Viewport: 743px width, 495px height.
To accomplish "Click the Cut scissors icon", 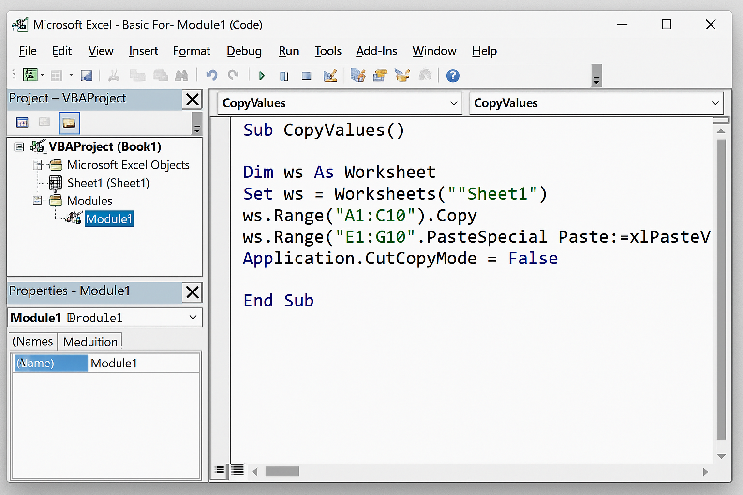I will click(x=114, y=75).
